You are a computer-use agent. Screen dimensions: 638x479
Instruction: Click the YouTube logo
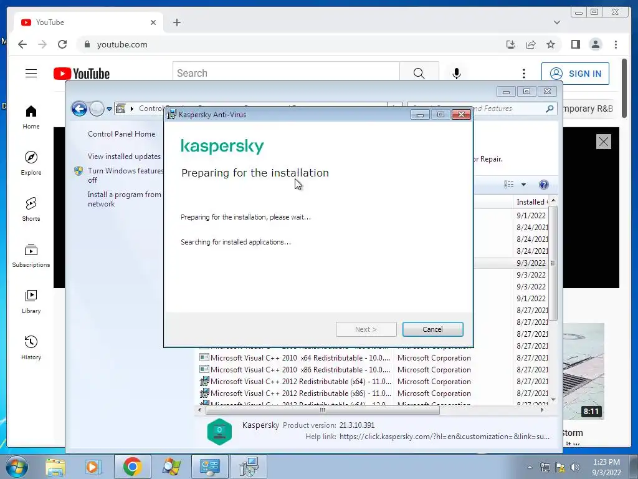coord(82,74)
